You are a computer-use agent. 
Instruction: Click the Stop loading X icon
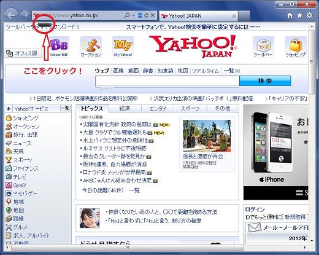pyautogui.click(x=153, y=15)
